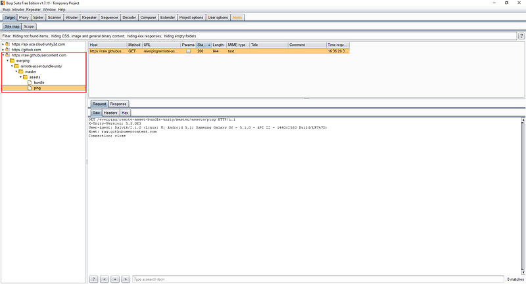Select the Site map sub-tab

click(12, 26)
